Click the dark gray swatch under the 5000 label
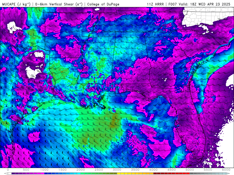This screenshot has width=234, height=175. (192, 174)
